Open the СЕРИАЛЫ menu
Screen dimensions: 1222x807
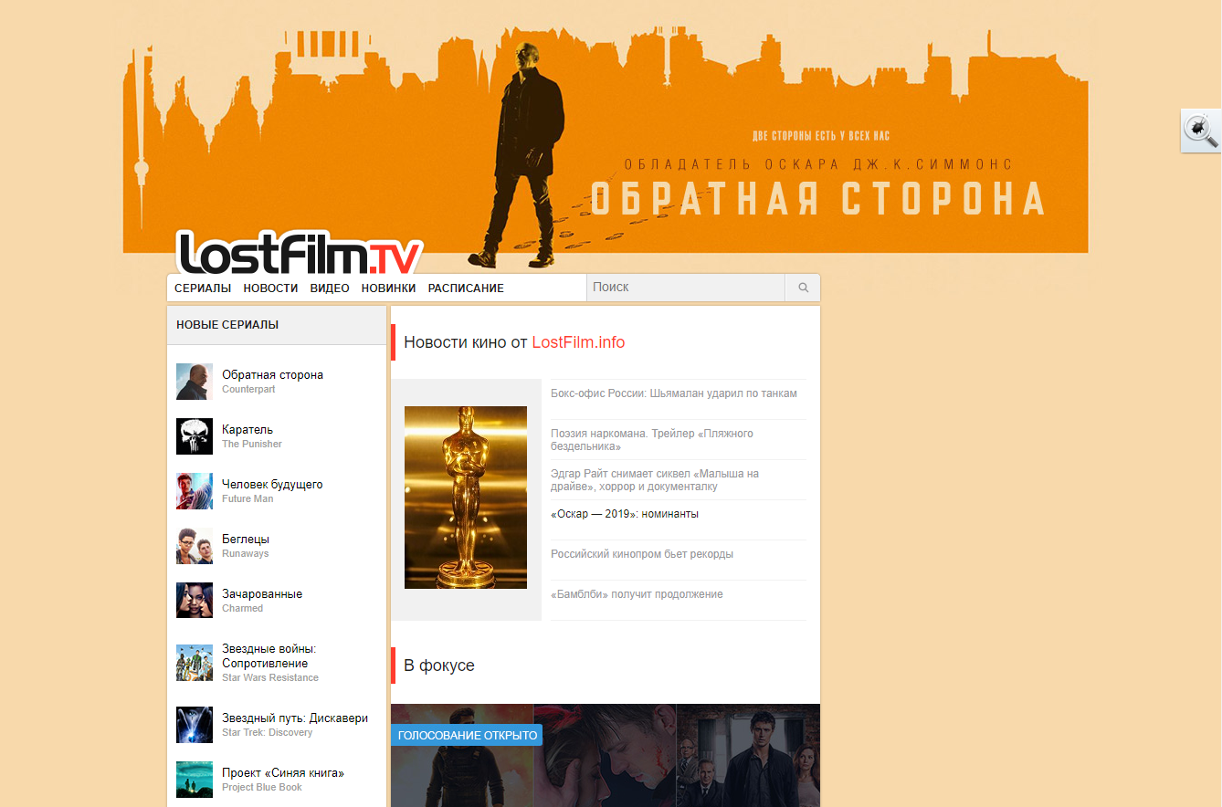[x=203, y=288]
